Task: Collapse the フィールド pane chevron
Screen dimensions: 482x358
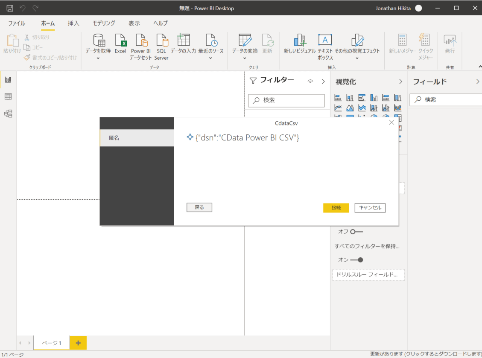Action: [x=478, y=81]
